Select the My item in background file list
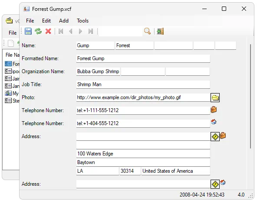 pyautogui.click(x=12, y=94)
